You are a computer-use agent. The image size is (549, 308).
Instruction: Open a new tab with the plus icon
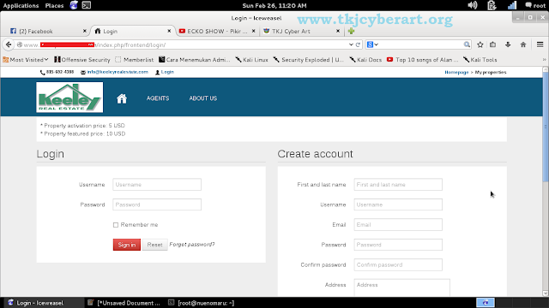(x=351, y=31)
